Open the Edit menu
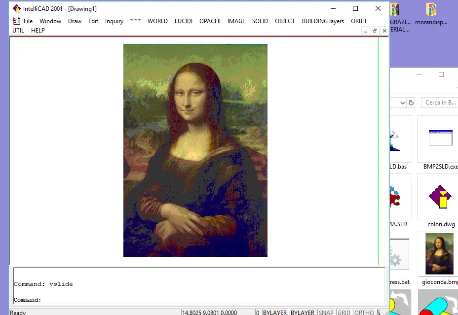Screen dimensions: 458x315 (93, 21)
